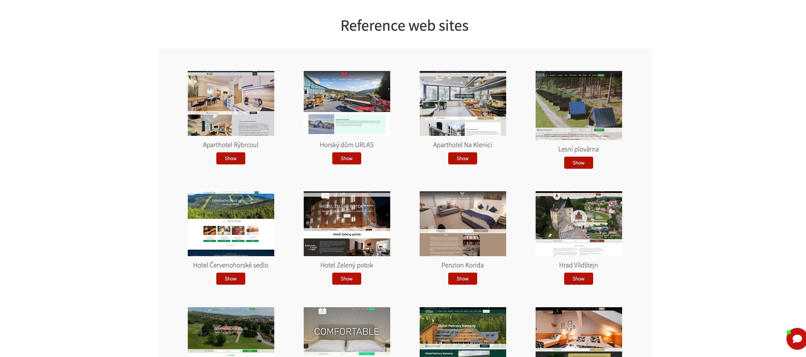The image size is (806, 357).
Task: Open the COMFORTABLE website thumbnail
Action: [347, 332]
